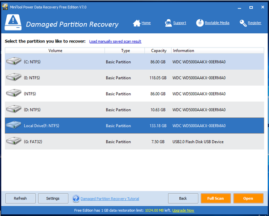Open the Register link
Image resolution: width=269 pixels, height=216 pixels.
pyautogui.click(x=255, y=23)
